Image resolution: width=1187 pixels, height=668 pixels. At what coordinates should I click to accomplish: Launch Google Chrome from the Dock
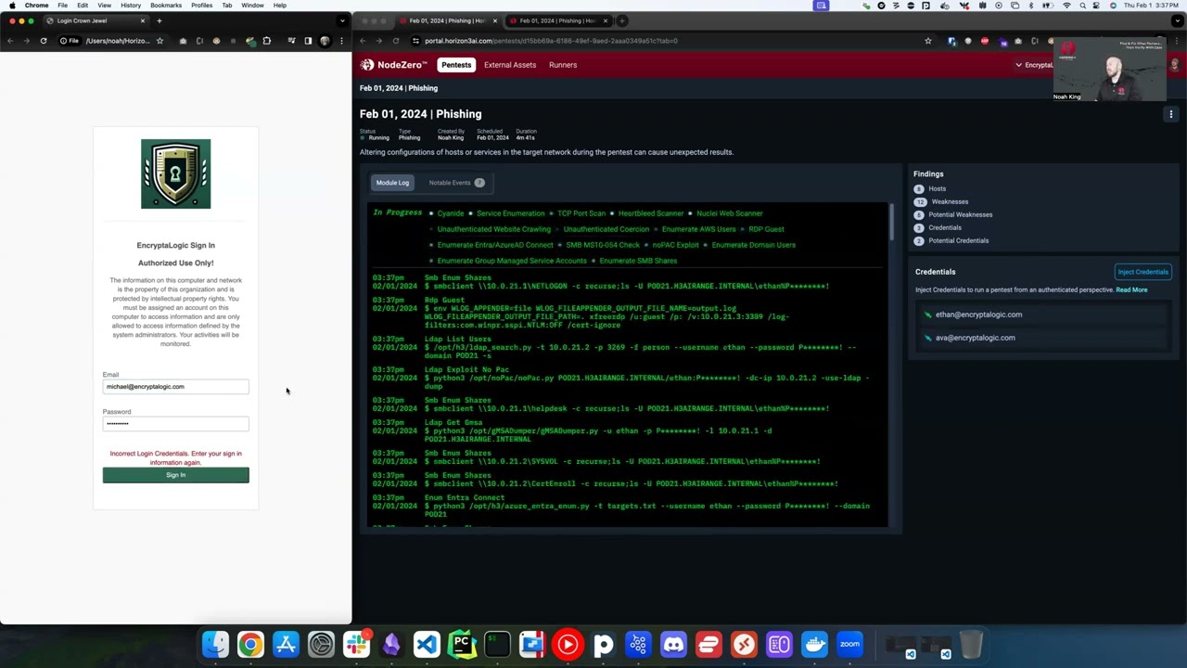[x=250, y=644]
